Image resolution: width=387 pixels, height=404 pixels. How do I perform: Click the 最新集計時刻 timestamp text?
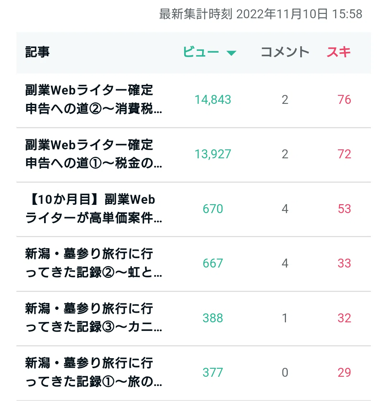coord(261,14)
